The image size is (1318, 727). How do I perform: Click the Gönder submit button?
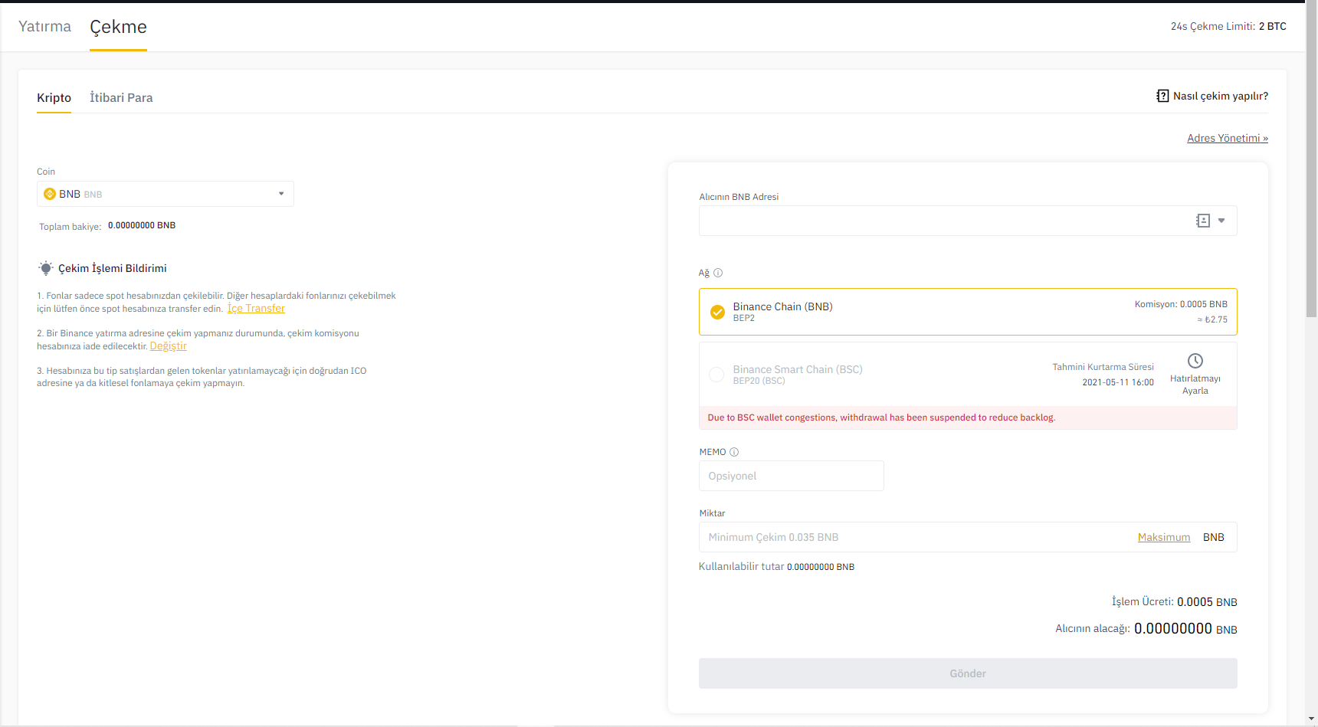tap(968, 673)
